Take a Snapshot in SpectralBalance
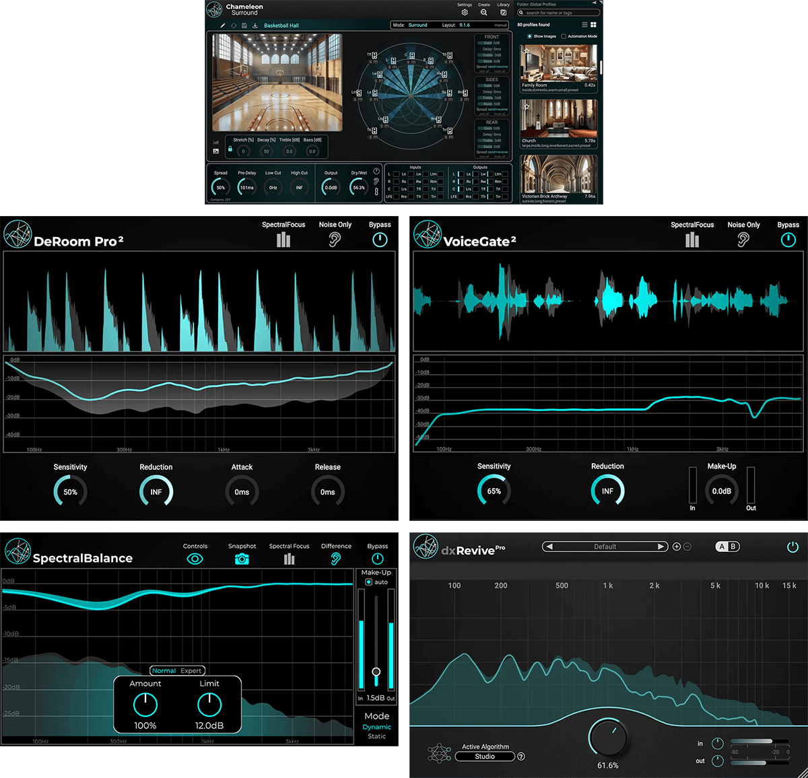This screenshot has width=808, height=778. click(x=242, y=559)
